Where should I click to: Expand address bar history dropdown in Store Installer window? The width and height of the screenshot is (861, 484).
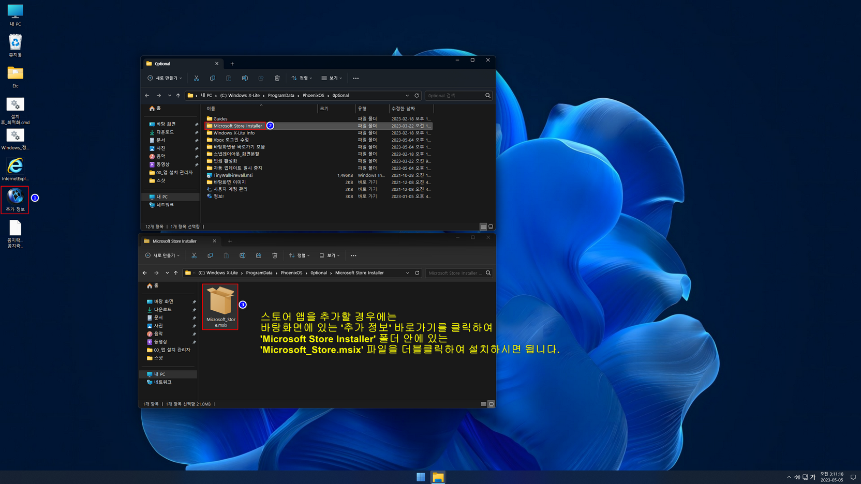coord(408,273)
